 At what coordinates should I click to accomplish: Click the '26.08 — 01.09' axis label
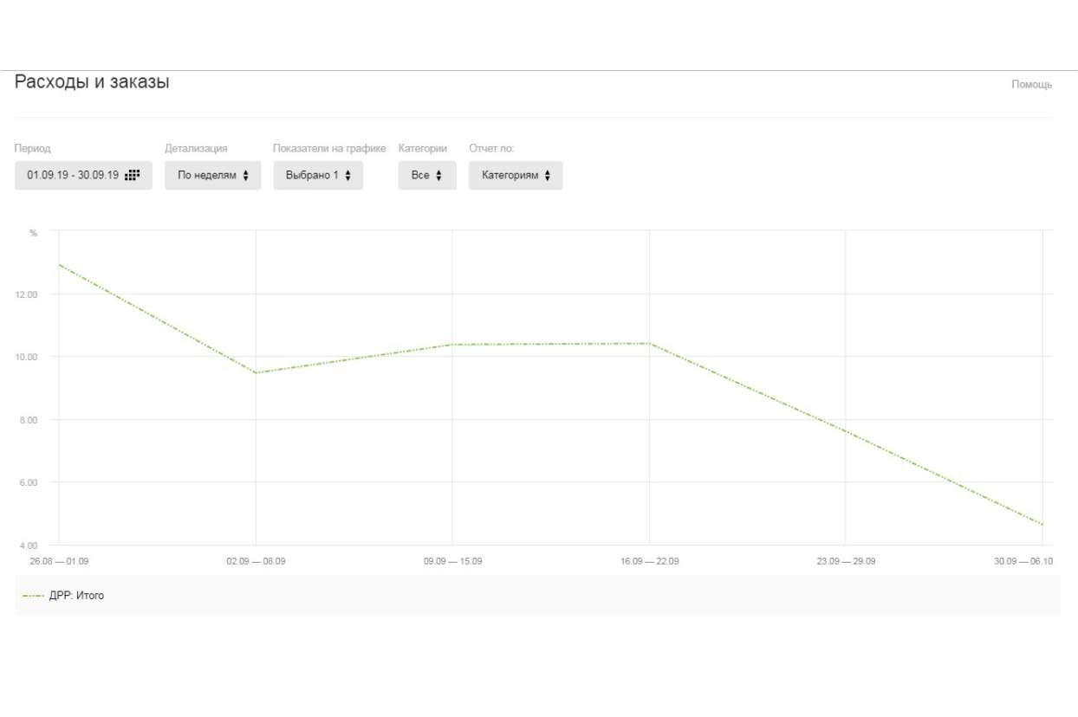click(59, 561)
